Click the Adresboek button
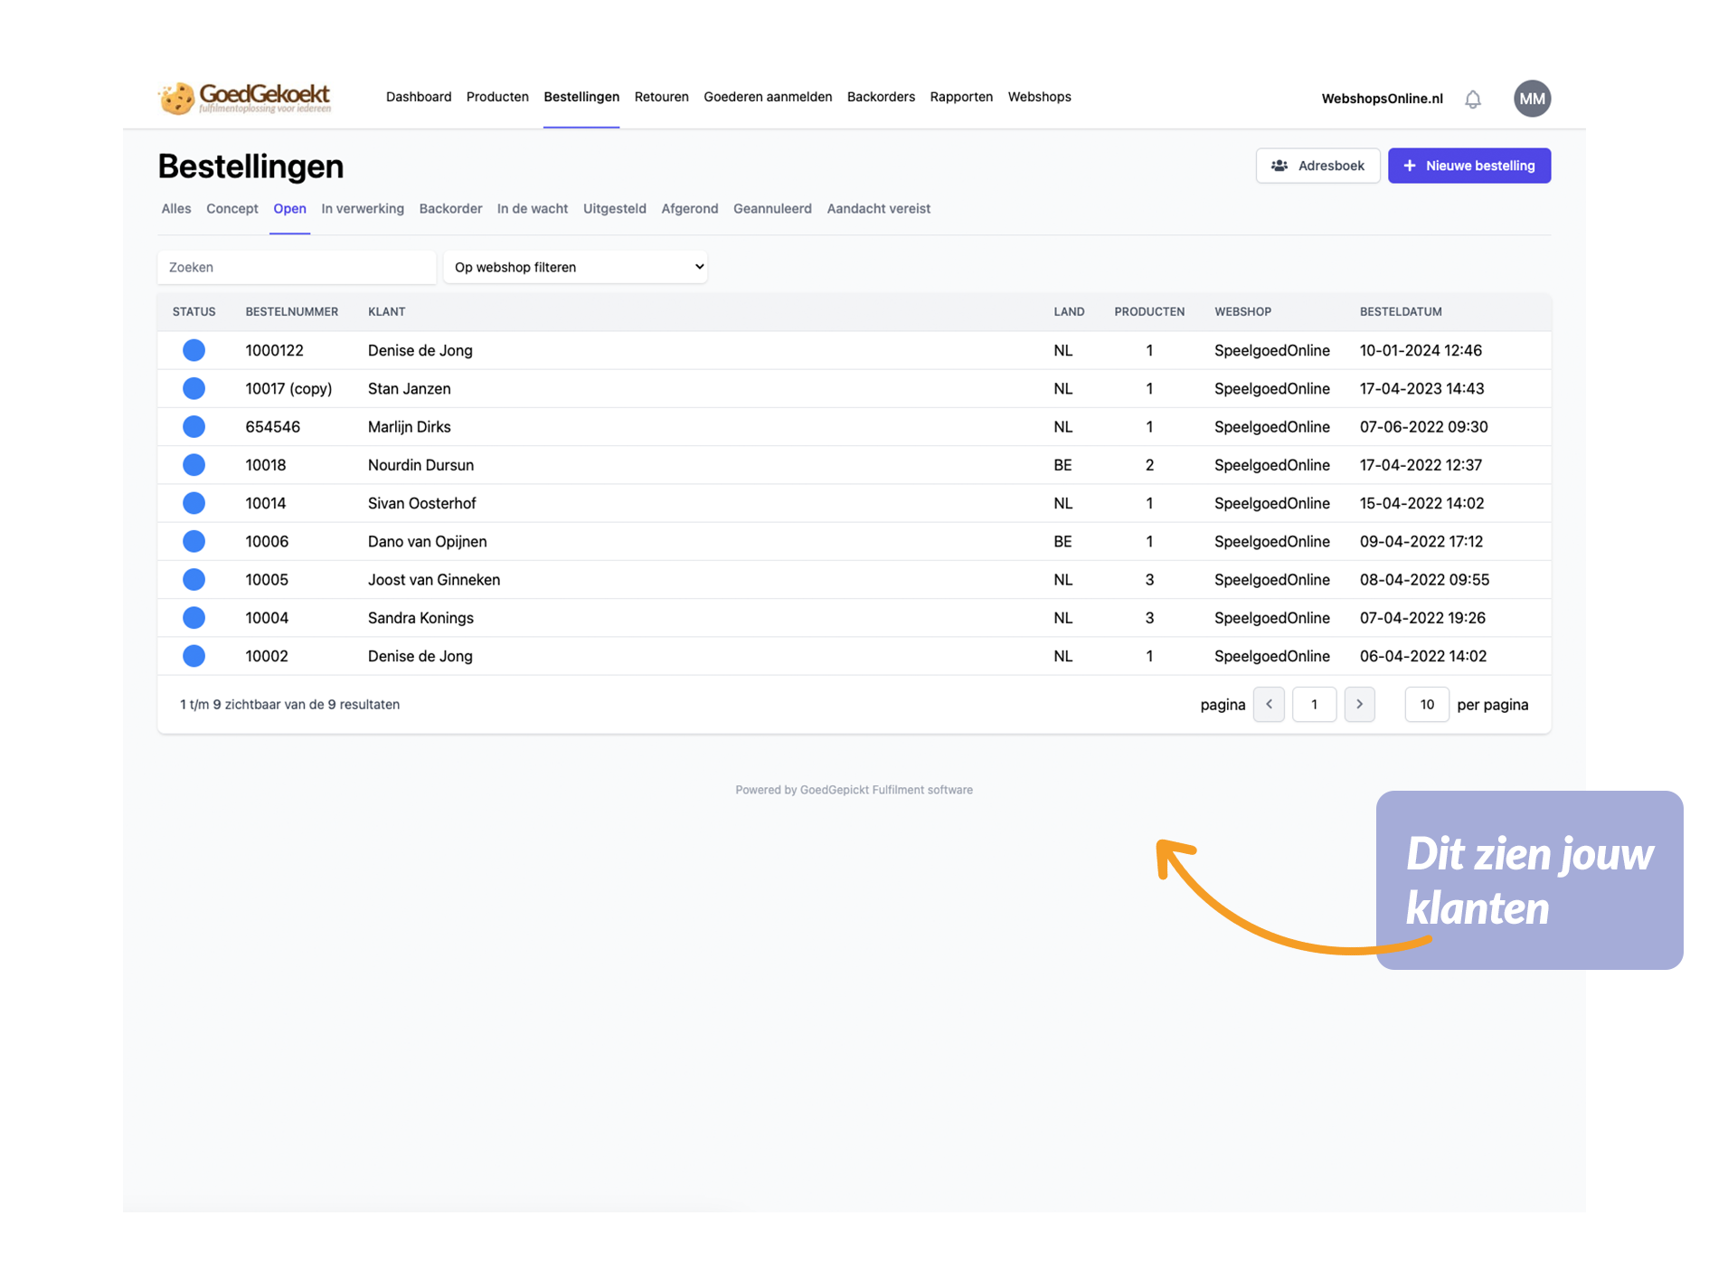Image resolution: width=1709 pixels, height=1282 pixels. [x=1317, y=166]
